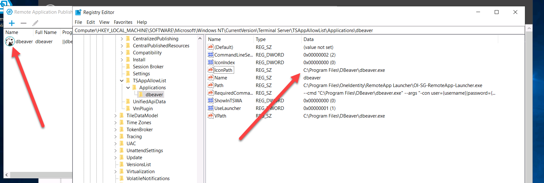Select the VolatileNotifications key

148,179
